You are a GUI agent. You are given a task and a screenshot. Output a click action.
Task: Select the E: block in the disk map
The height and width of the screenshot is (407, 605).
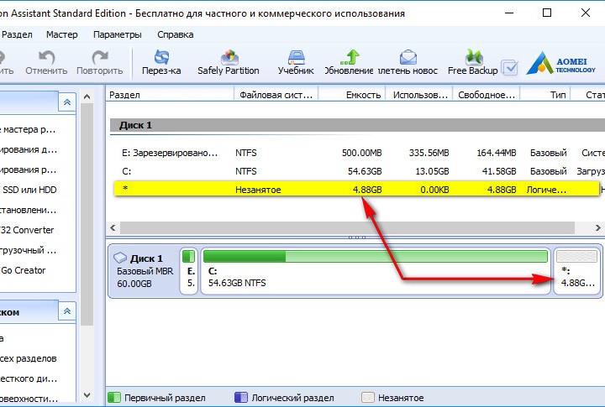click(189, 271)
